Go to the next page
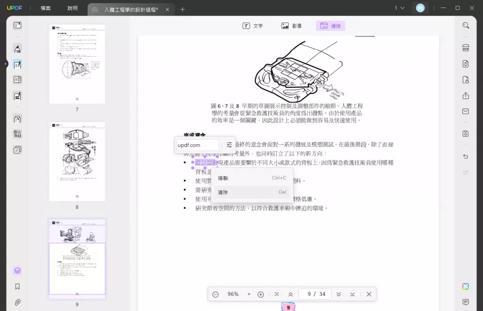Viewport: 483px width, 311px height. click(x=339, y=295)
